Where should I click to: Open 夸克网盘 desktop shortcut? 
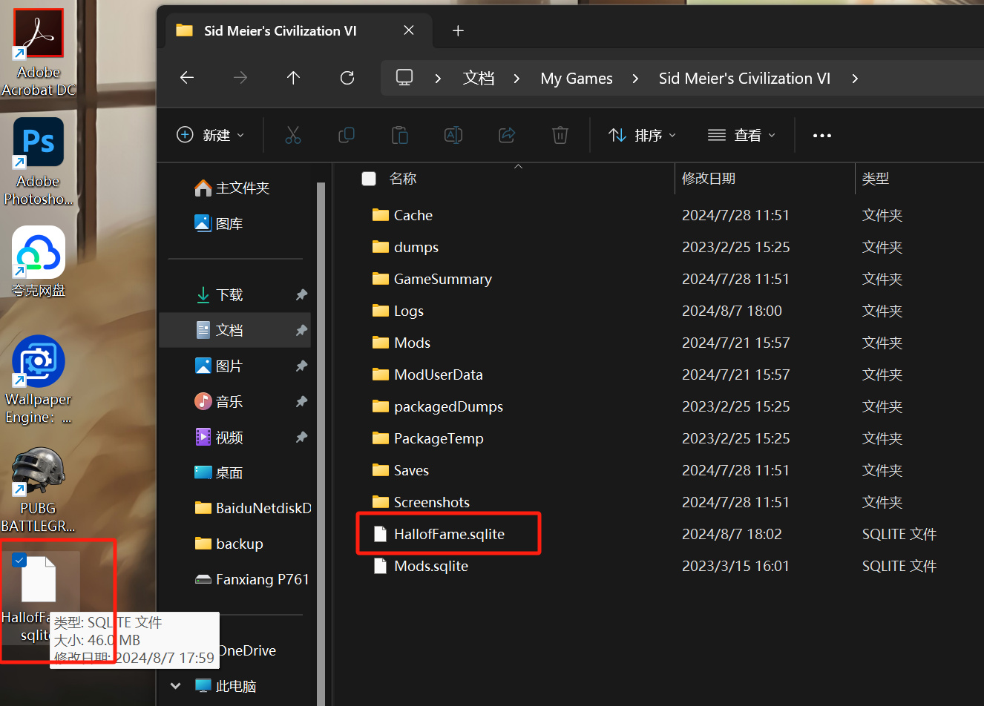click(39, 262)
